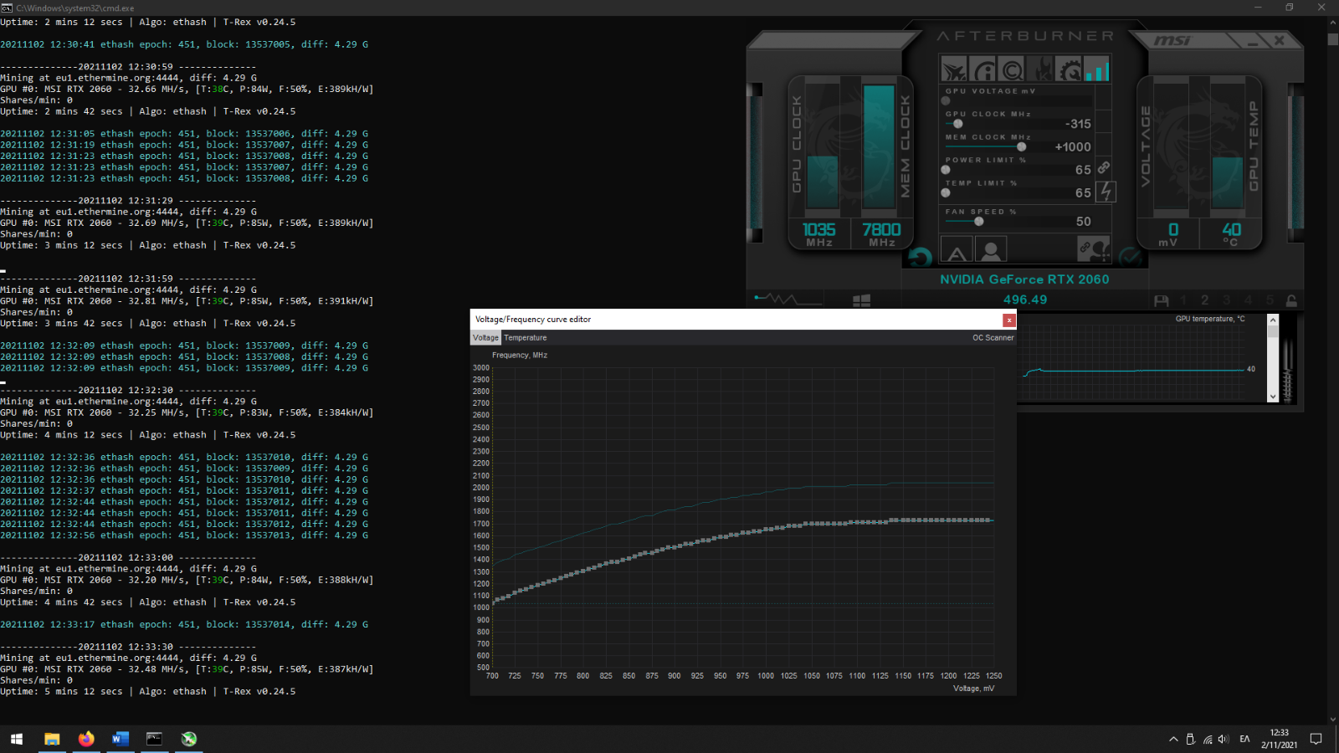The image size is (1339, 753).
Task: Click the reset circular arrow in Afterburner
Action: point(920,258)
